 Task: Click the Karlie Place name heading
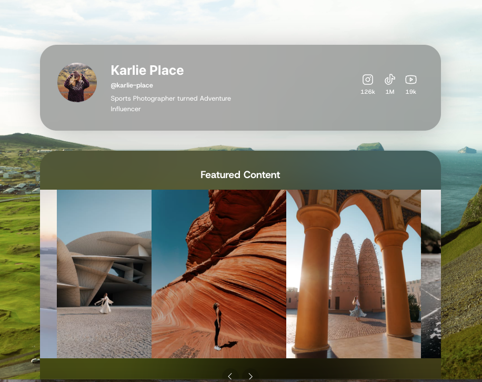147,70
